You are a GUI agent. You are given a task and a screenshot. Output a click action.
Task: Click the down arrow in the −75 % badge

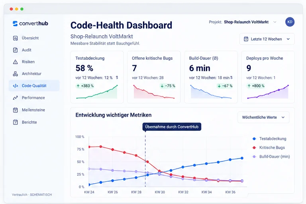pyautogui.click(x=162, y=86)
